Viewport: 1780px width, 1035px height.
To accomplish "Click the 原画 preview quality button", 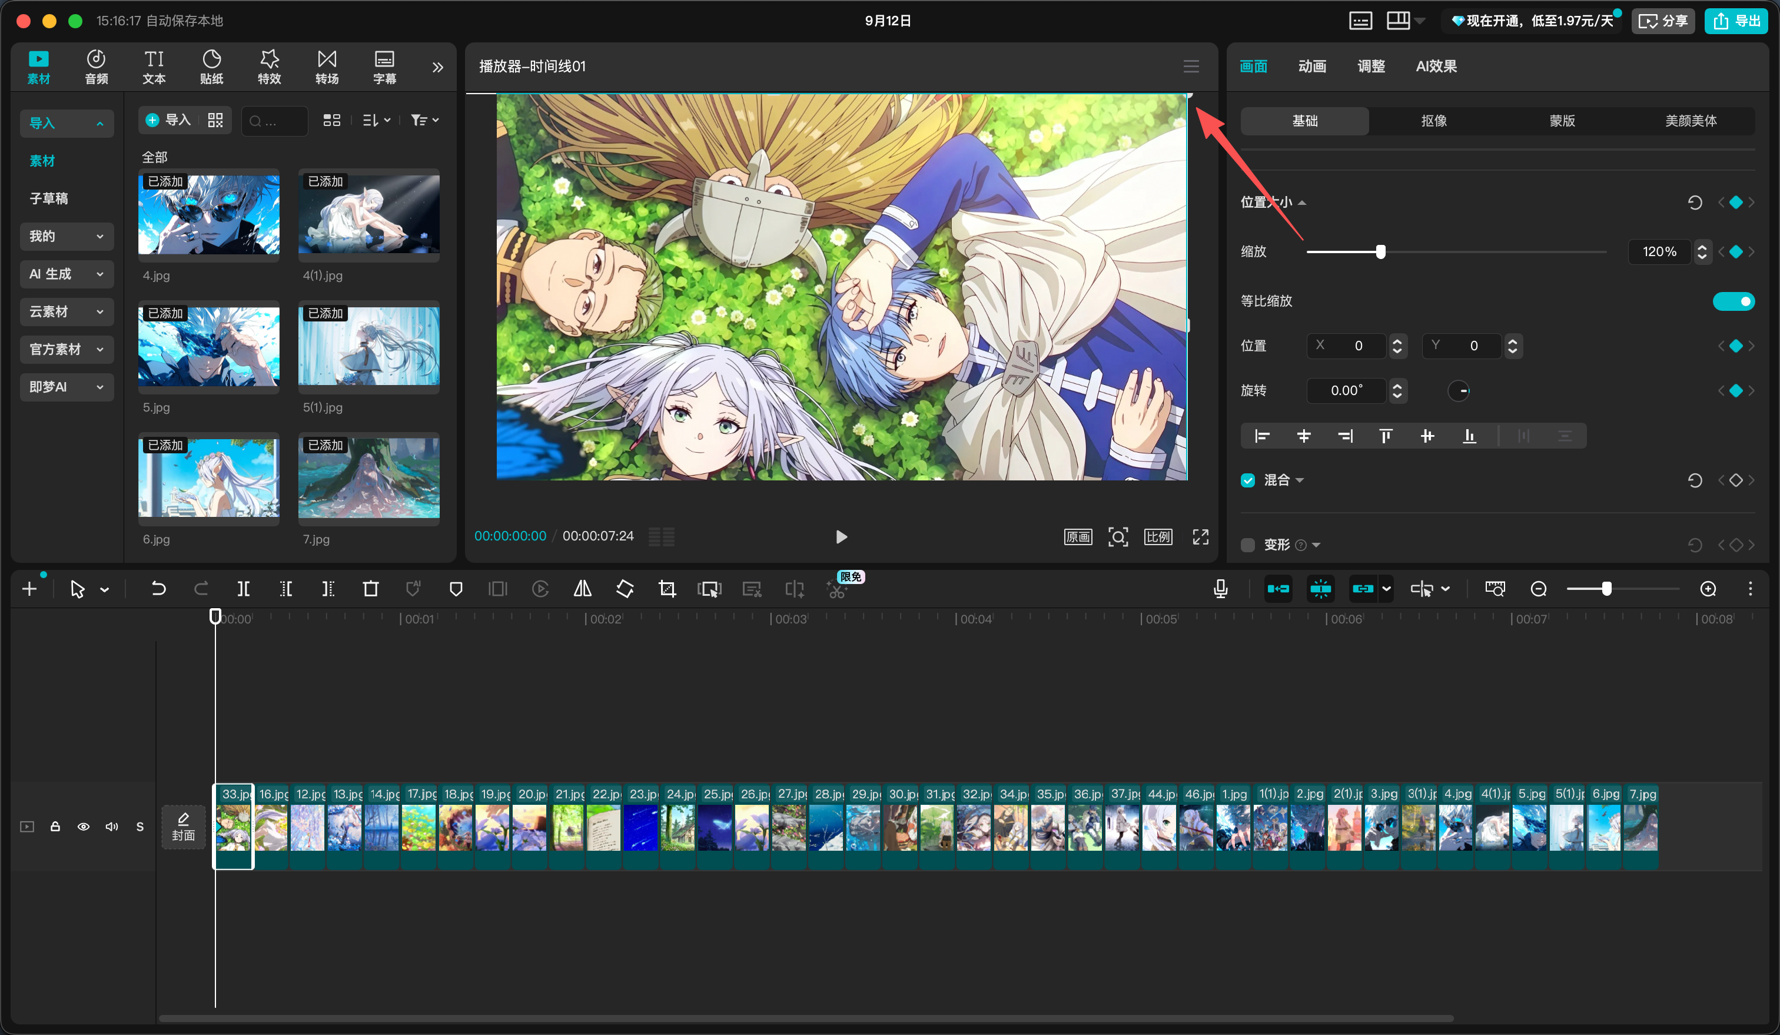I will pos(1078,537).
